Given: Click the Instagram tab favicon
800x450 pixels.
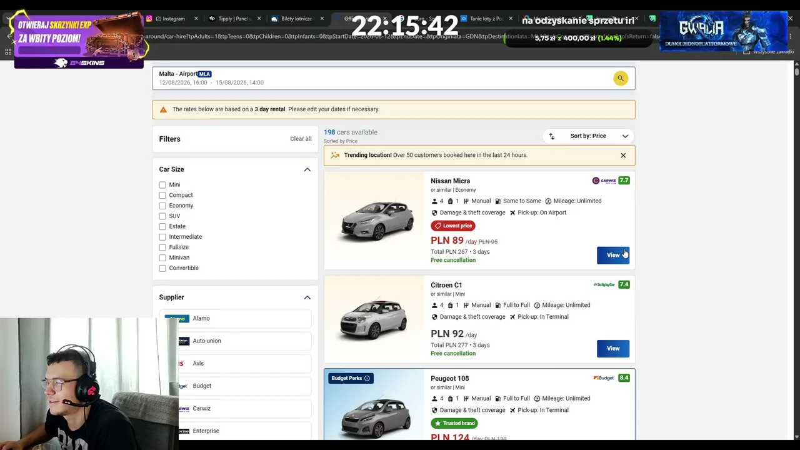Looking at the screenshot, I should (x=149, y=19).
